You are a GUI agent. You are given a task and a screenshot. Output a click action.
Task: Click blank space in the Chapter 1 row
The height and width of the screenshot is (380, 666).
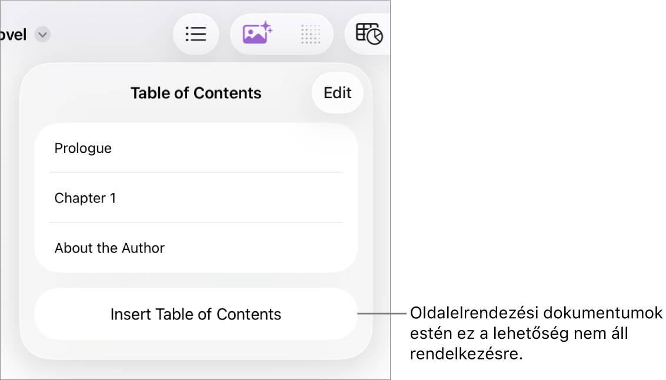pyautogui.click(x=247, y=198)
